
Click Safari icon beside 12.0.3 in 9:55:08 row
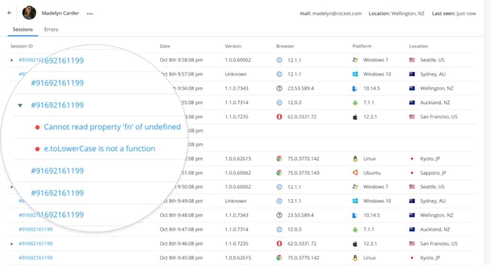280,103
